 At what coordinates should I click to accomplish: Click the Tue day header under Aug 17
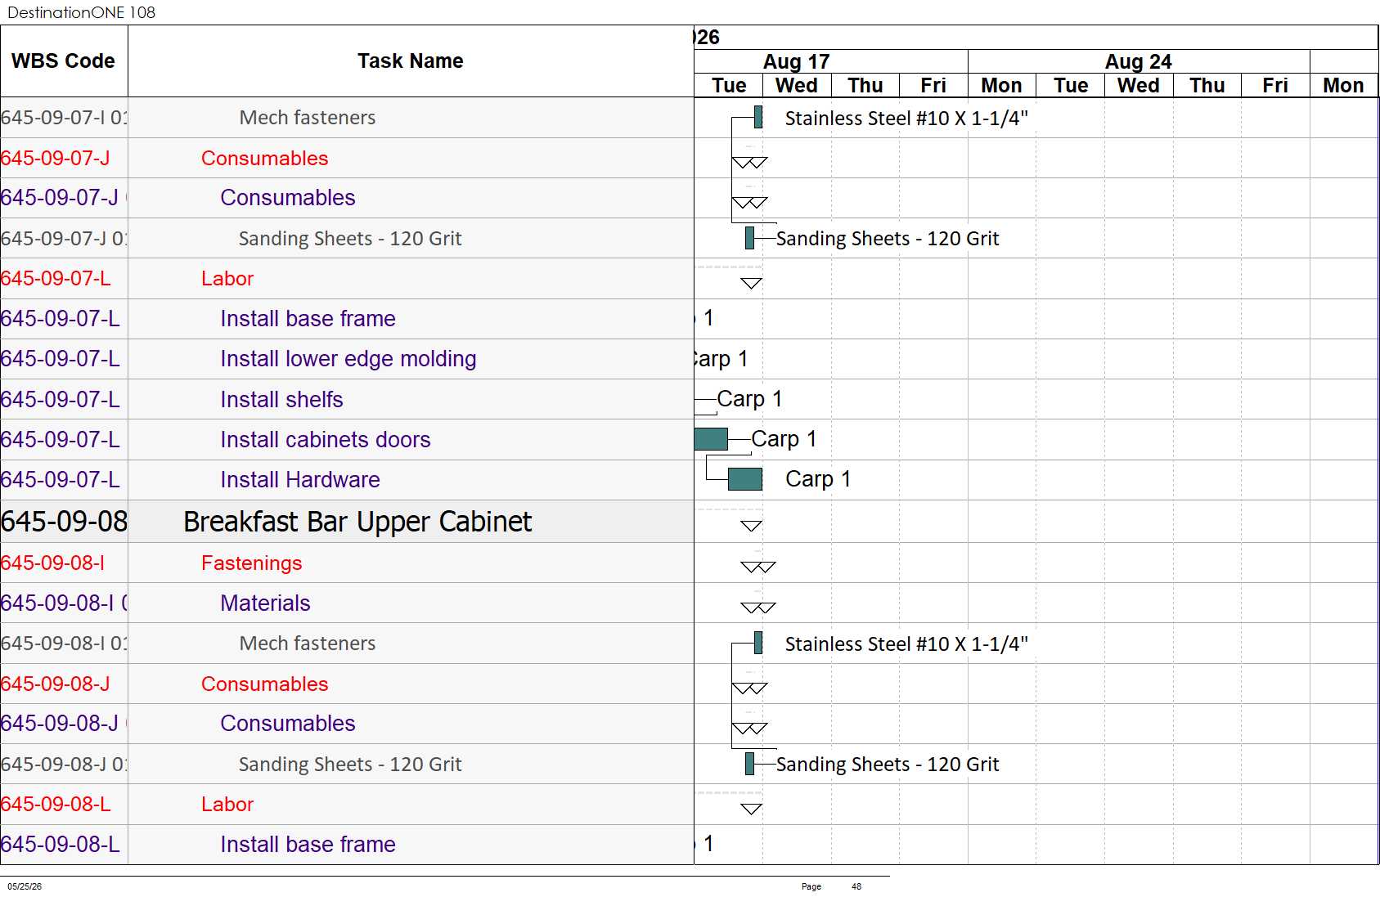[728, 85]
